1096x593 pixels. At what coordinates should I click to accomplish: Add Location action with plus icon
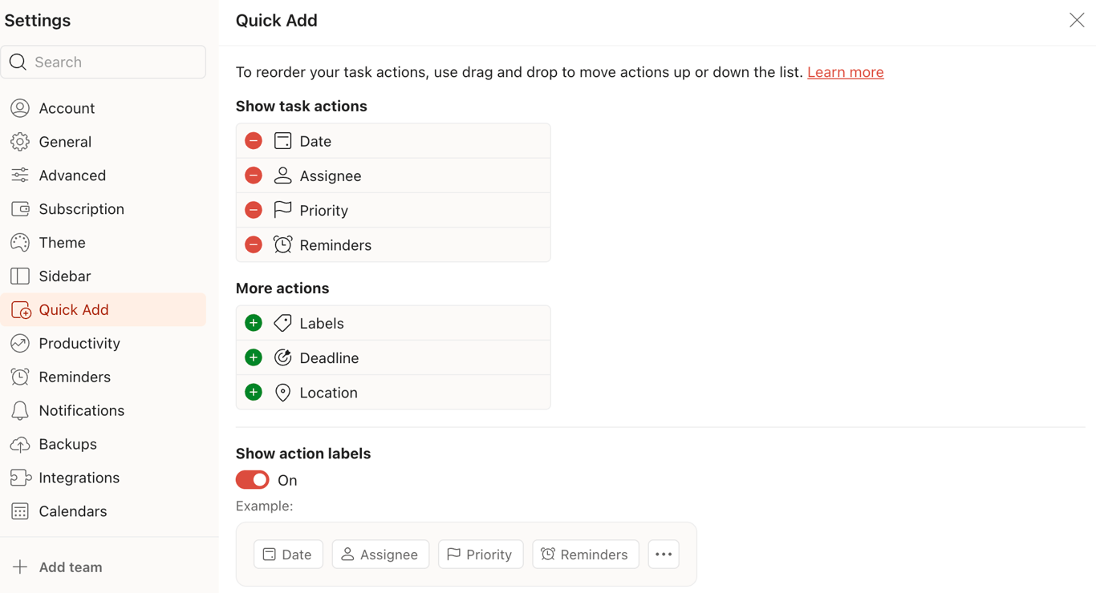point(254,392)
